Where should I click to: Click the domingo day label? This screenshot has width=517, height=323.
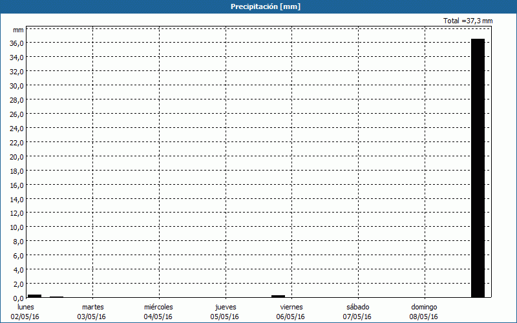pyautogui.click(x=424, y=307)
